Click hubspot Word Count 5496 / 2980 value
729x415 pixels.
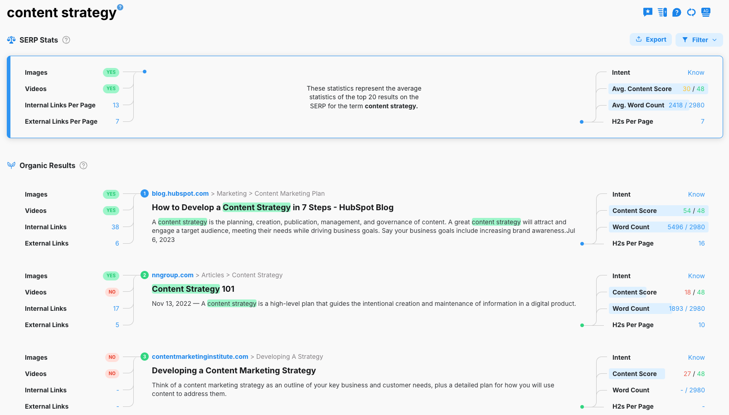click(x=686, y=227)
